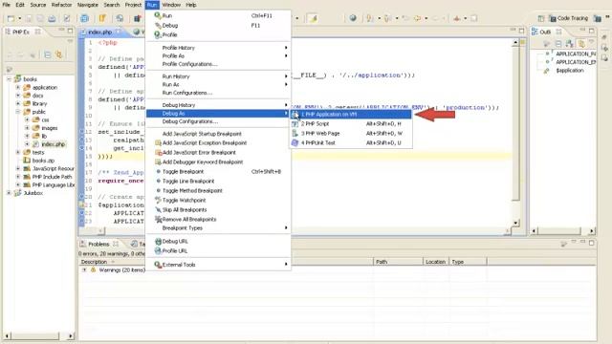Click the Jukebox project icon
This screenshot has width=612, height=344.
pos(17,193)
